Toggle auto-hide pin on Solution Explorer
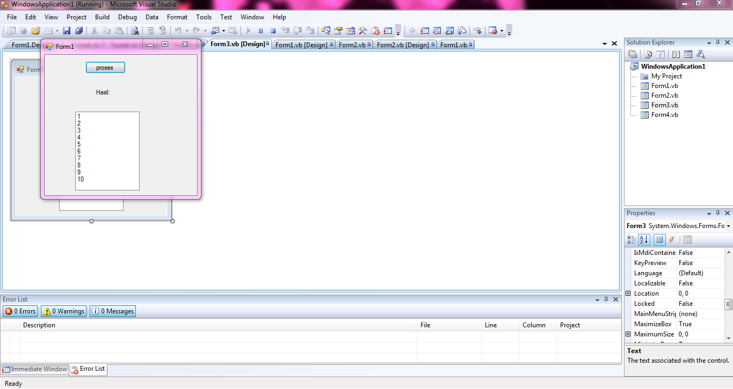This screenshot has height=389, width=733. click(x=718, y=42)
